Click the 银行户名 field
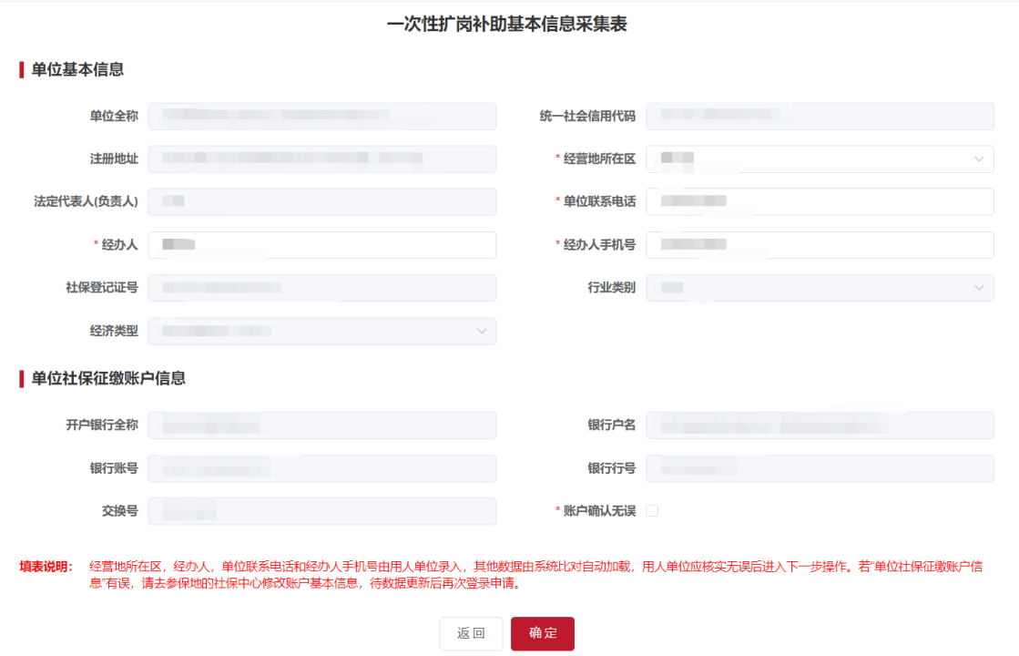 (x=820, y=425)
